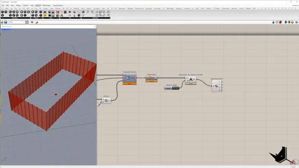Click the Weaverbird Join Meshes and Weld component icon
Viewport: 299px width, 168px height.
point(191,79)
